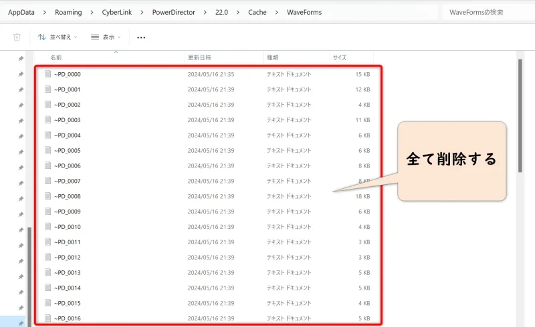Click the CyberLink breadcrumb

tap(116, 12)
